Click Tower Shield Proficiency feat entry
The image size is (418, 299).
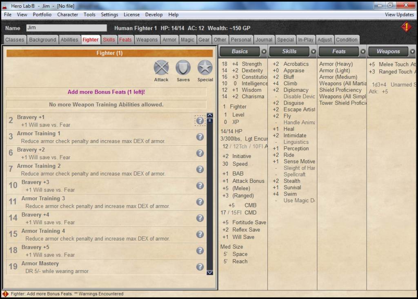coord(343,103)
